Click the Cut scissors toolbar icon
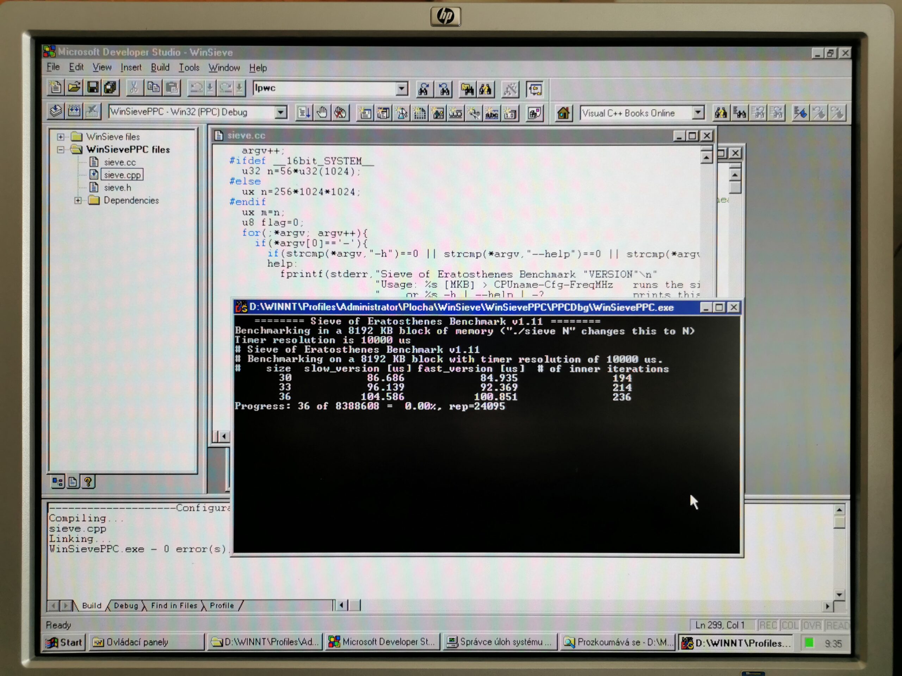The image size is (902, 676). (x=134, y=88)
